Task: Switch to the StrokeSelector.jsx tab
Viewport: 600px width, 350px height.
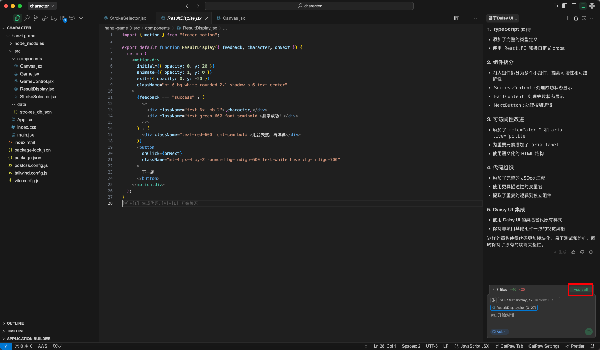Action: (x=128, y=18)
